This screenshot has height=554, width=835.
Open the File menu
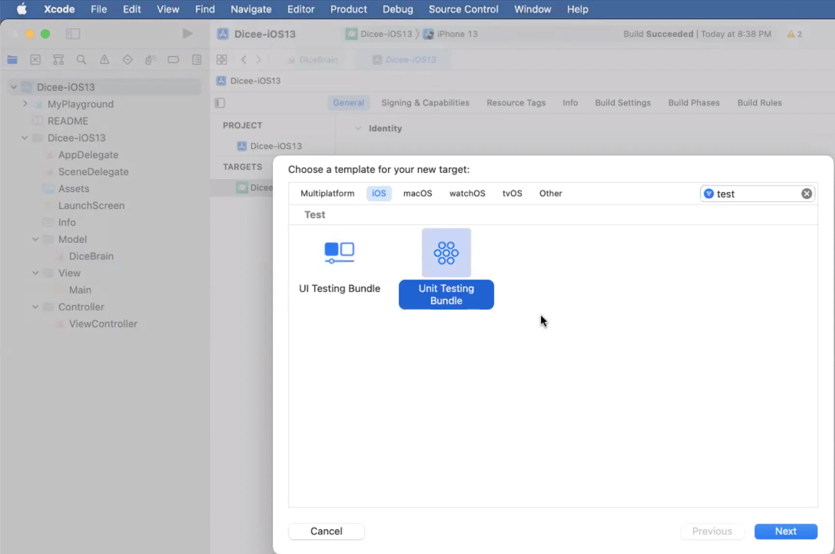[99, 9]
